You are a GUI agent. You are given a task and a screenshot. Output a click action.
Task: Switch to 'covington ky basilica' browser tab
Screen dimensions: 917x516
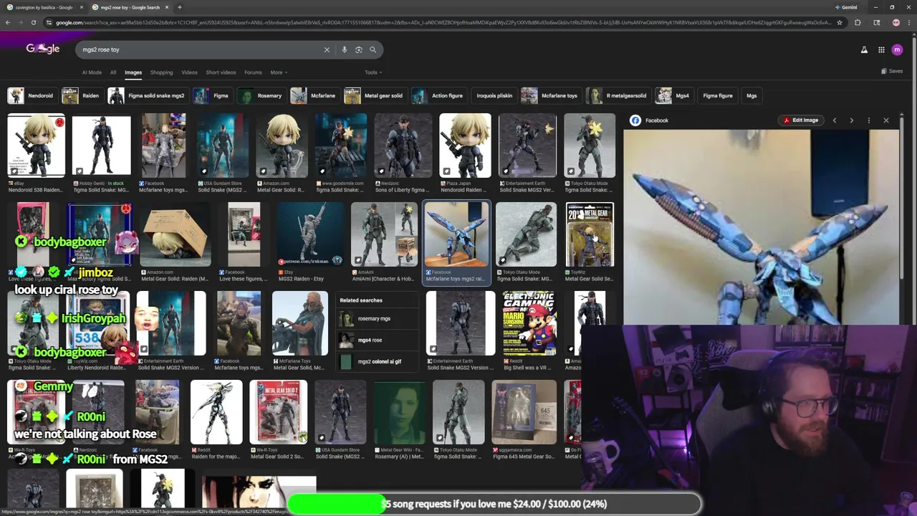click(44, 7)
